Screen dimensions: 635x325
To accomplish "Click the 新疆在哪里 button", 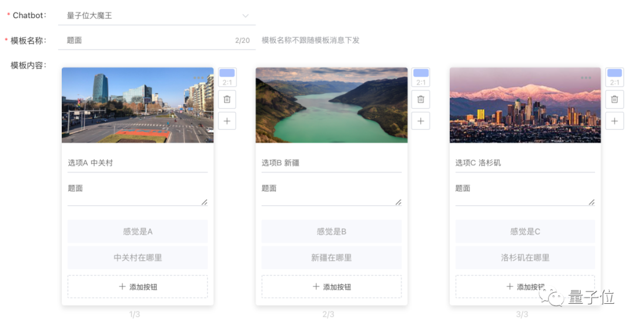I will 331,257.
